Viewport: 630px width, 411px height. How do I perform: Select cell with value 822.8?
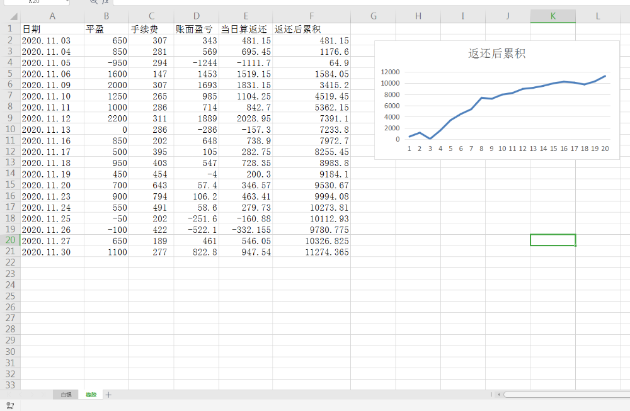(x=197, y=252)
